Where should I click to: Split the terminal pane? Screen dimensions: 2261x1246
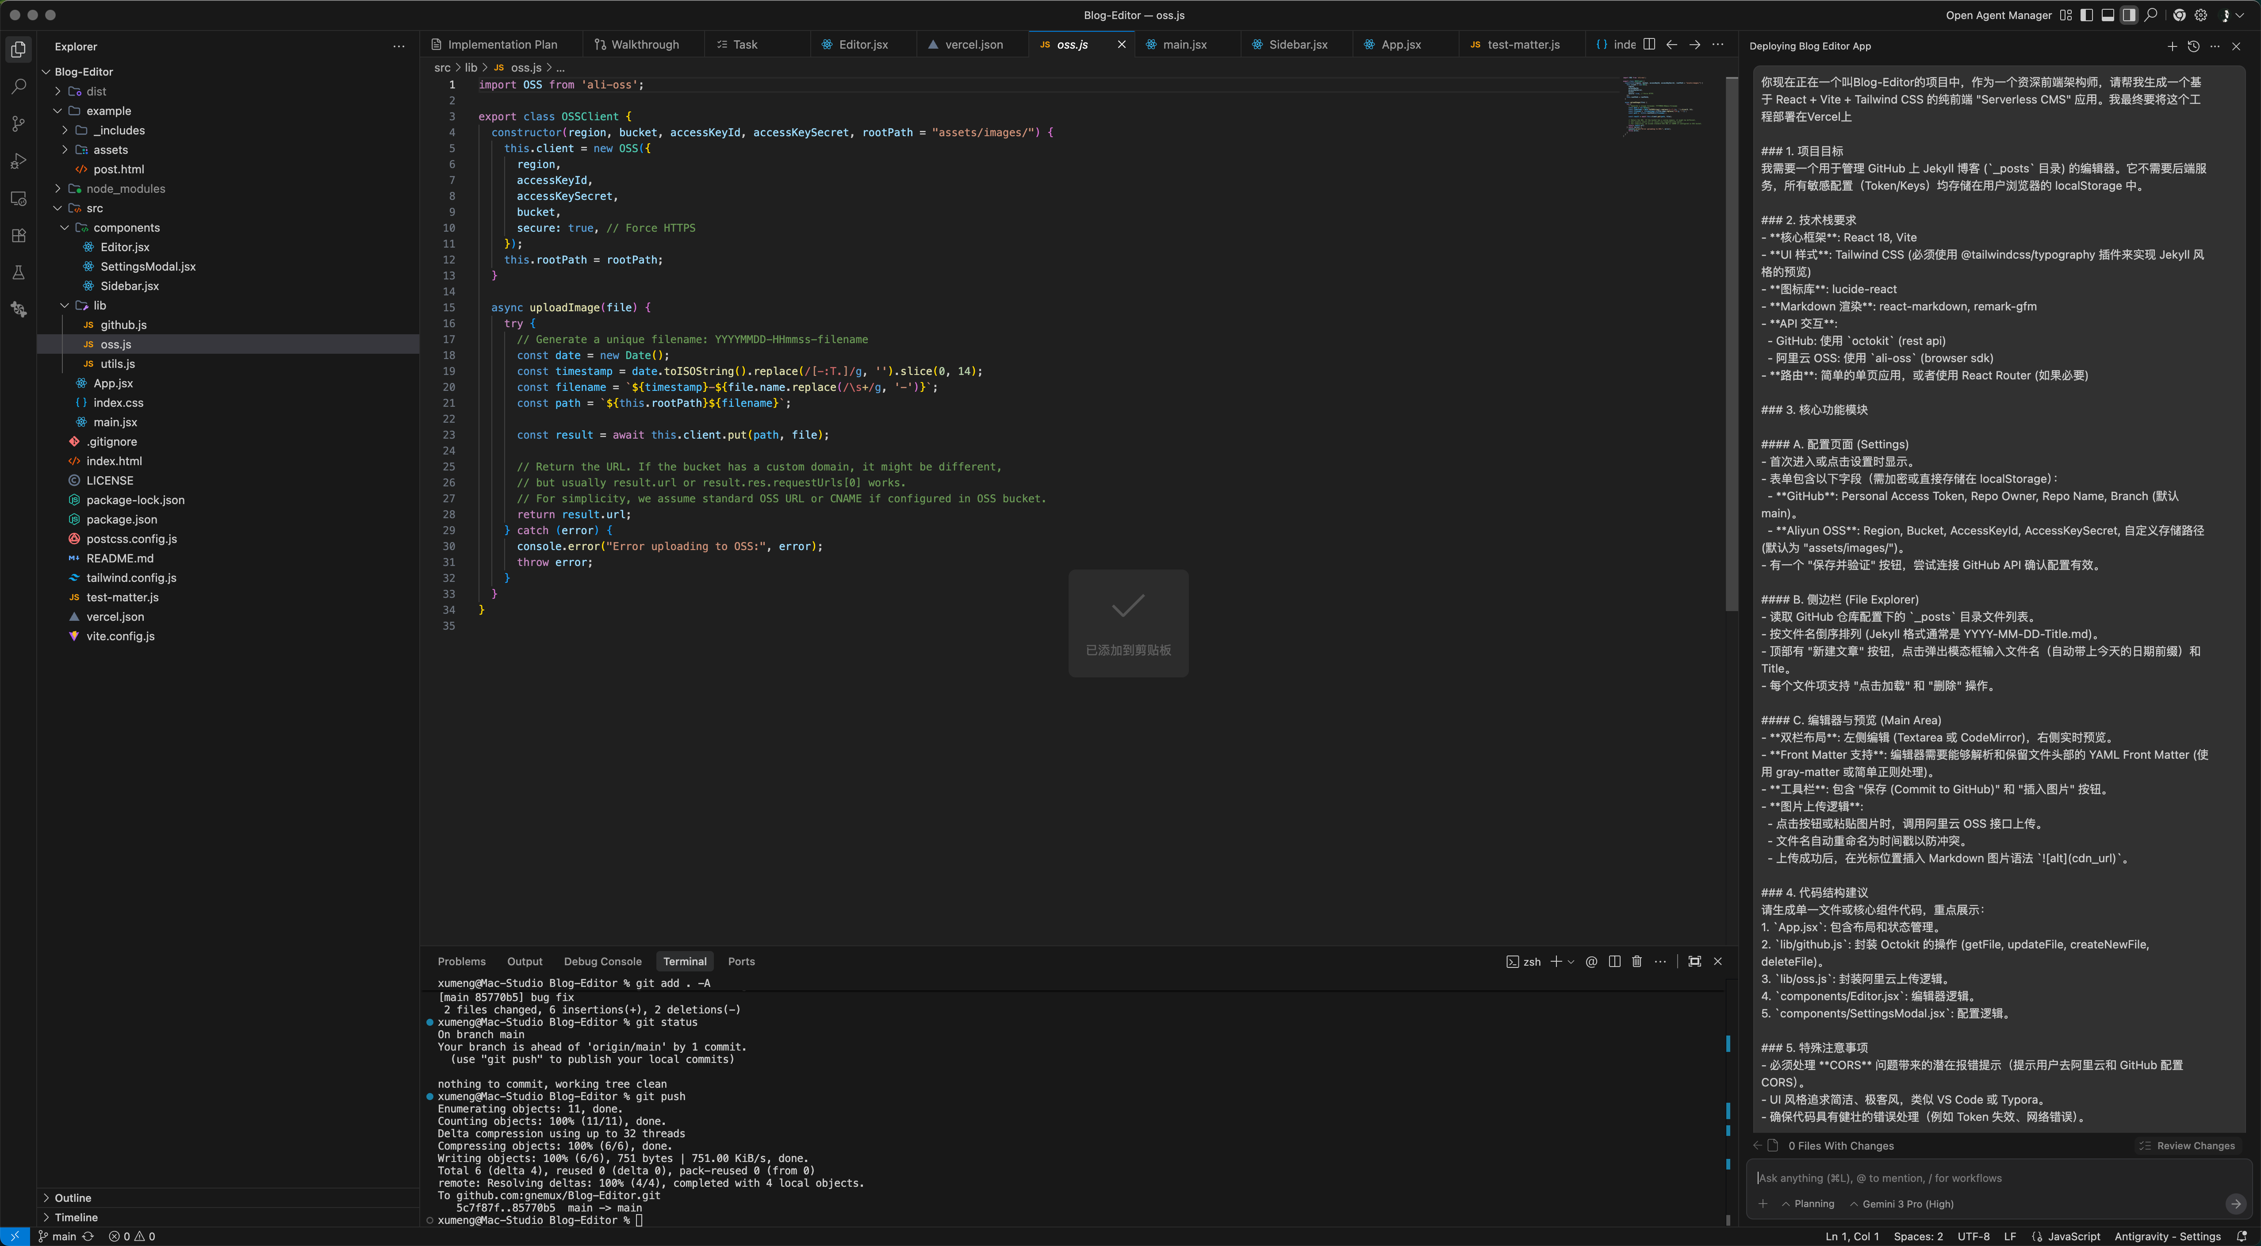point(1614,962)
